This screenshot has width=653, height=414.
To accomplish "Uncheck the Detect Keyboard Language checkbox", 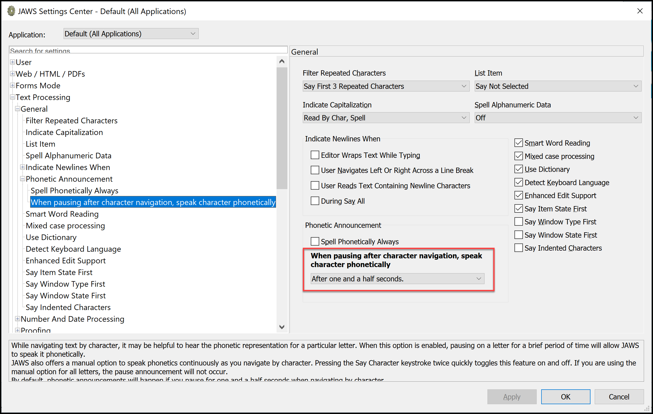I will (x=518, y=182).
